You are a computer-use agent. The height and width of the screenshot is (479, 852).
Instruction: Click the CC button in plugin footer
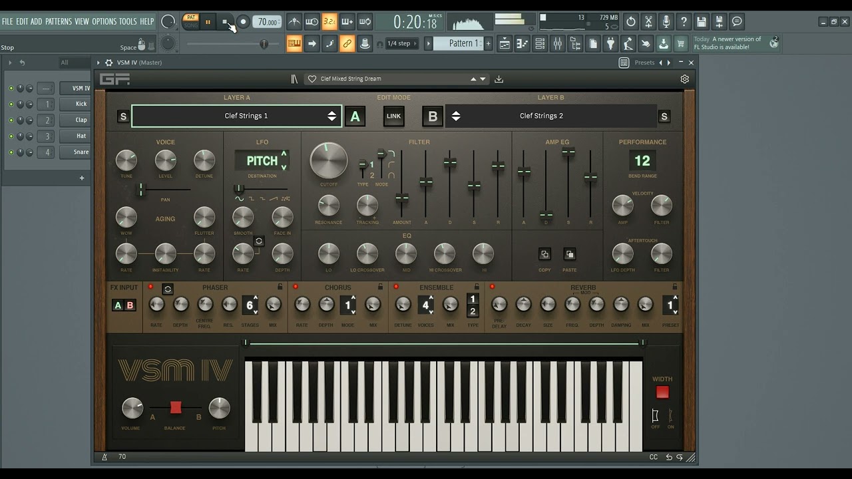[x=654, y=457]
